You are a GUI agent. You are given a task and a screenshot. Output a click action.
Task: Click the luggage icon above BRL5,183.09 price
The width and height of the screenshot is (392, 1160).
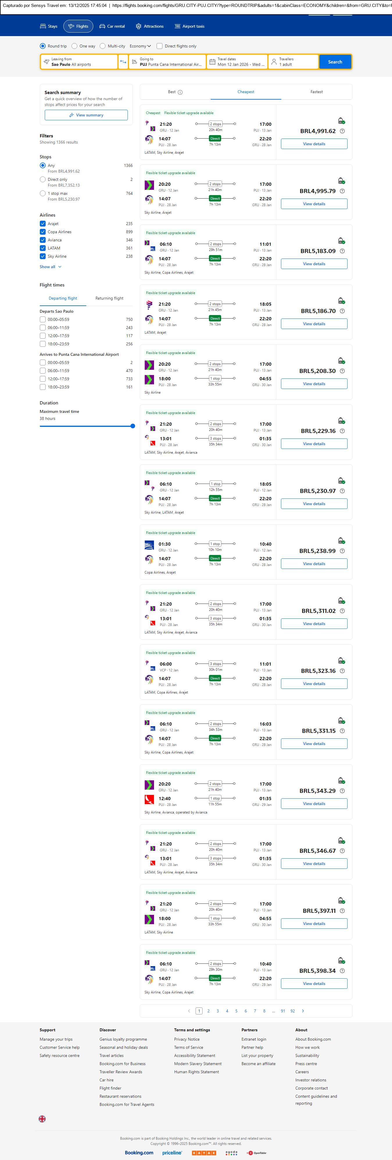(341, 241)
